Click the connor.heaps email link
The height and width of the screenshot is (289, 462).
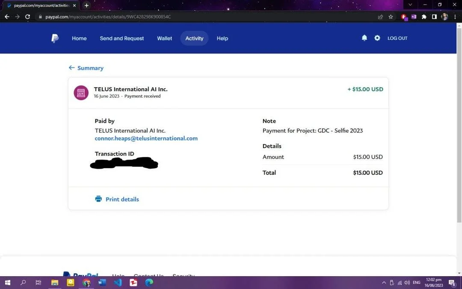tap(146, 138)
